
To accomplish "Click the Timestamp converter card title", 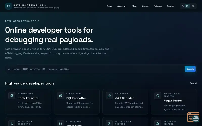I will coord(74,125).
